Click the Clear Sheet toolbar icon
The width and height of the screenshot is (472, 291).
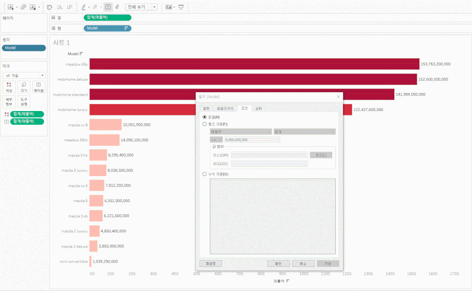coord(33,7)
